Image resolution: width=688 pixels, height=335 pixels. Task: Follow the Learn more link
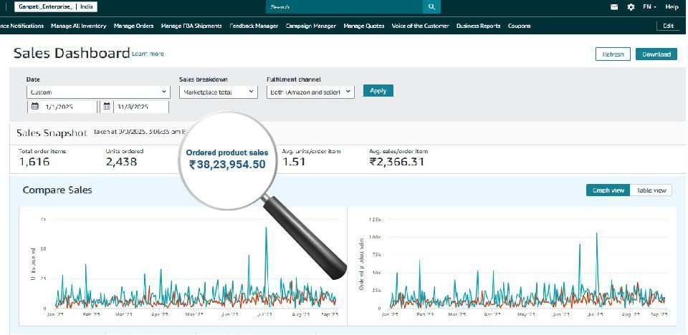click(148, 54)
